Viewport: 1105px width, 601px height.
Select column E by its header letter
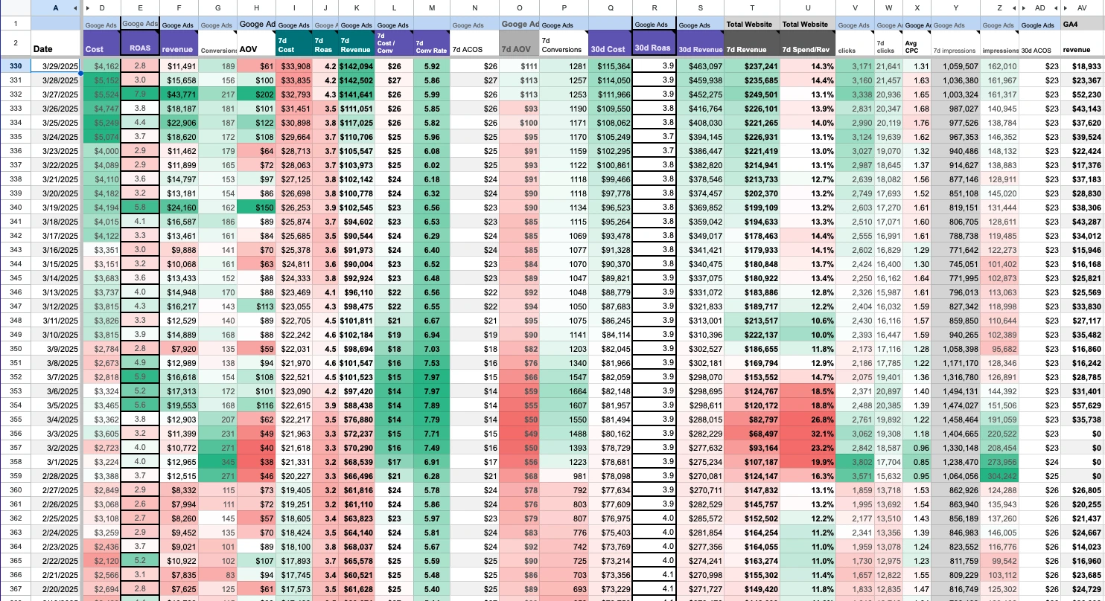point(139,7)
